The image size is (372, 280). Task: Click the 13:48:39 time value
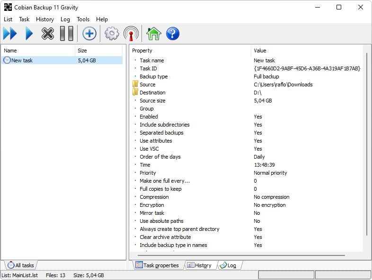tap(264, 165)
